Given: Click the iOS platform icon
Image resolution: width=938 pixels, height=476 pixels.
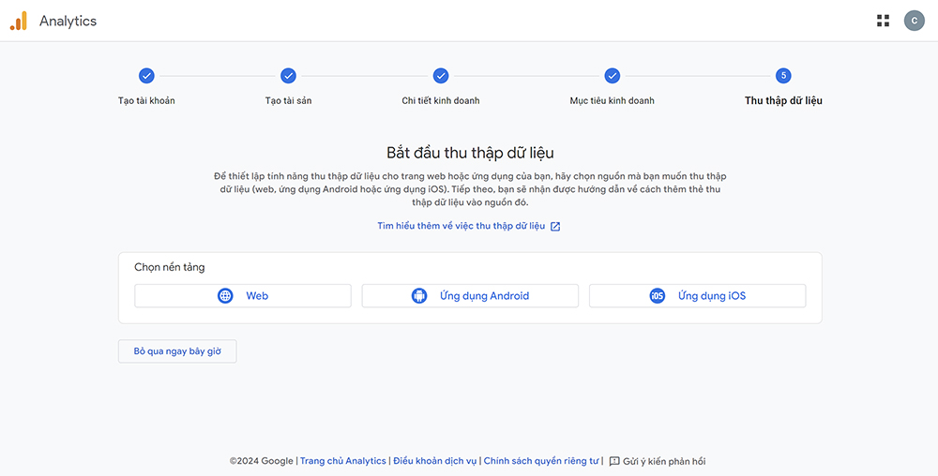Looking at the screenshot, I should click(658, 296).
